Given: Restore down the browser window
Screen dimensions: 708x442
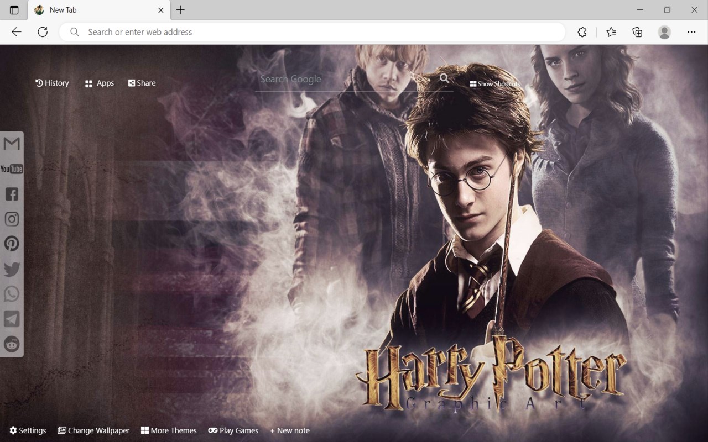Looking at the screenshot, I should tap(667, 10).
